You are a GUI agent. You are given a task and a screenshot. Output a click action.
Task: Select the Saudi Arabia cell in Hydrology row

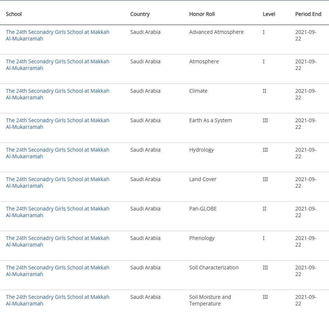[x=145, y=150]
